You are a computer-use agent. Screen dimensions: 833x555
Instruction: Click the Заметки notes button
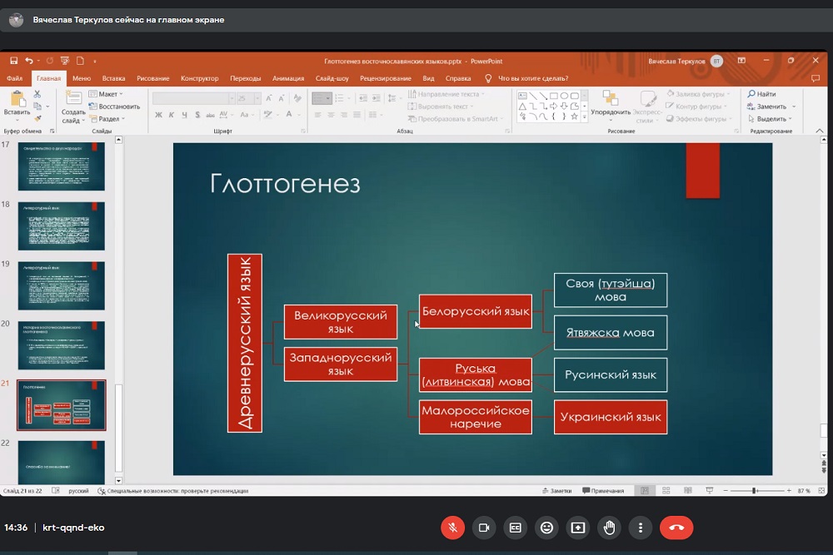pyautogui.click(x=556, y=491)
